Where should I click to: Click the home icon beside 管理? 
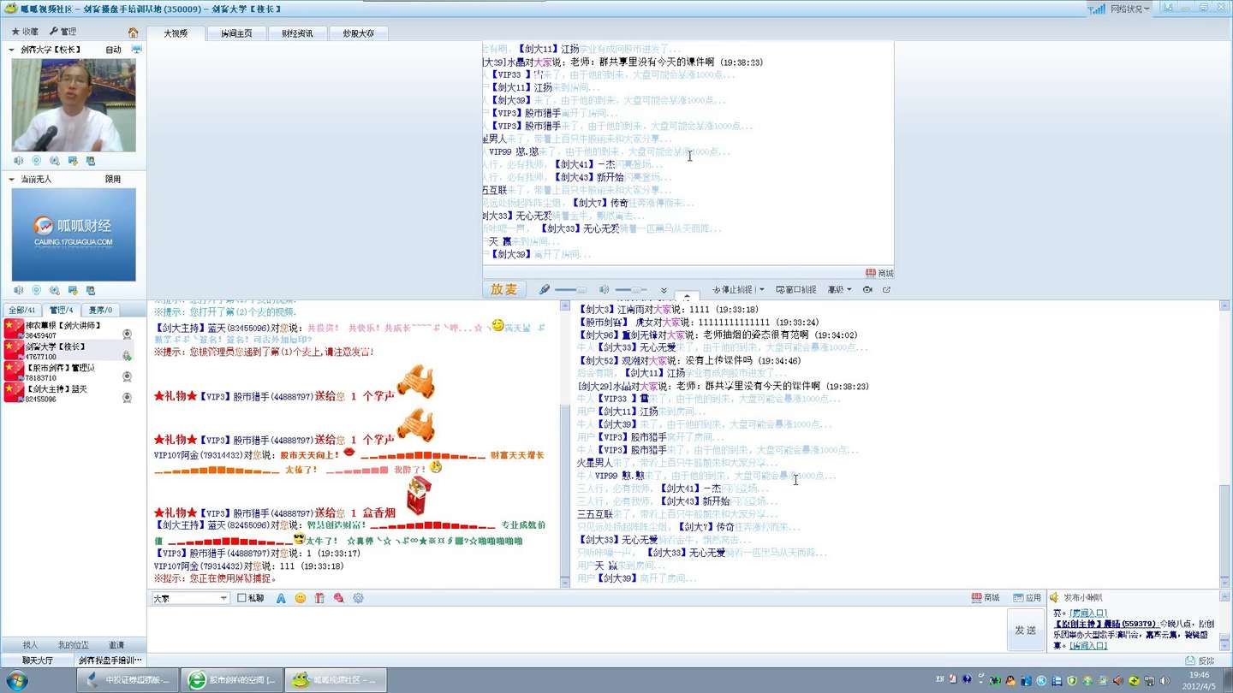click(133, 33)
